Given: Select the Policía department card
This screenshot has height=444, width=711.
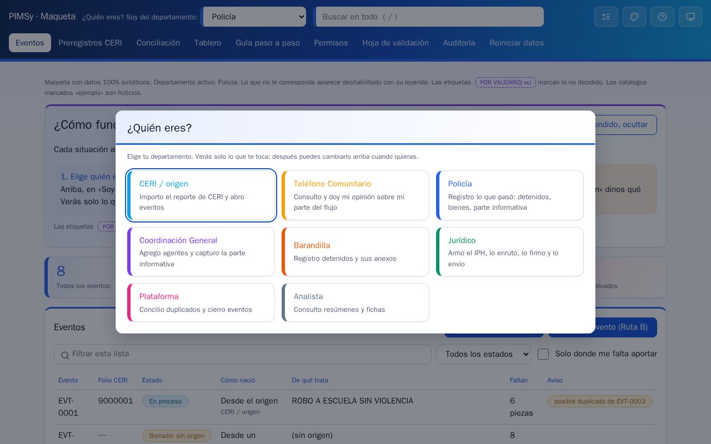Looking at the screenshot, I should (510, 195).
